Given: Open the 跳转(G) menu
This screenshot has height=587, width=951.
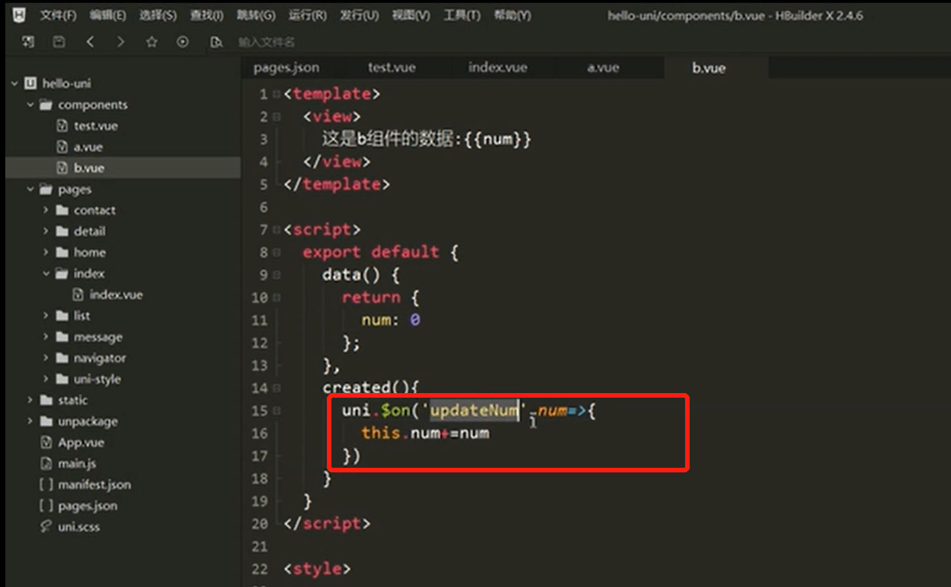Looking at the screenshot, I should tap(255, 14).
